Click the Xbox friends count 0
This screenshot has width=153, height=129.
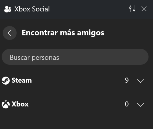coord(127,104)
